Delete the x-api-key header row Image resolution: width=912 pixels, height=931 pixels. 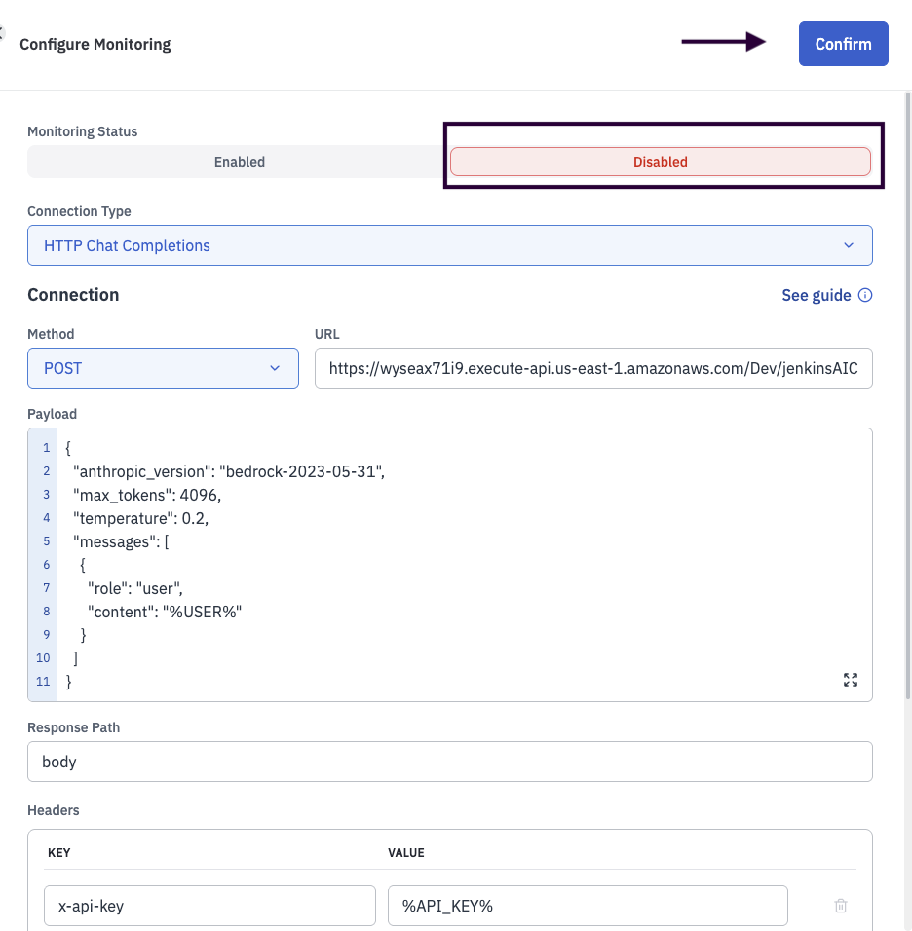[840, 906]
